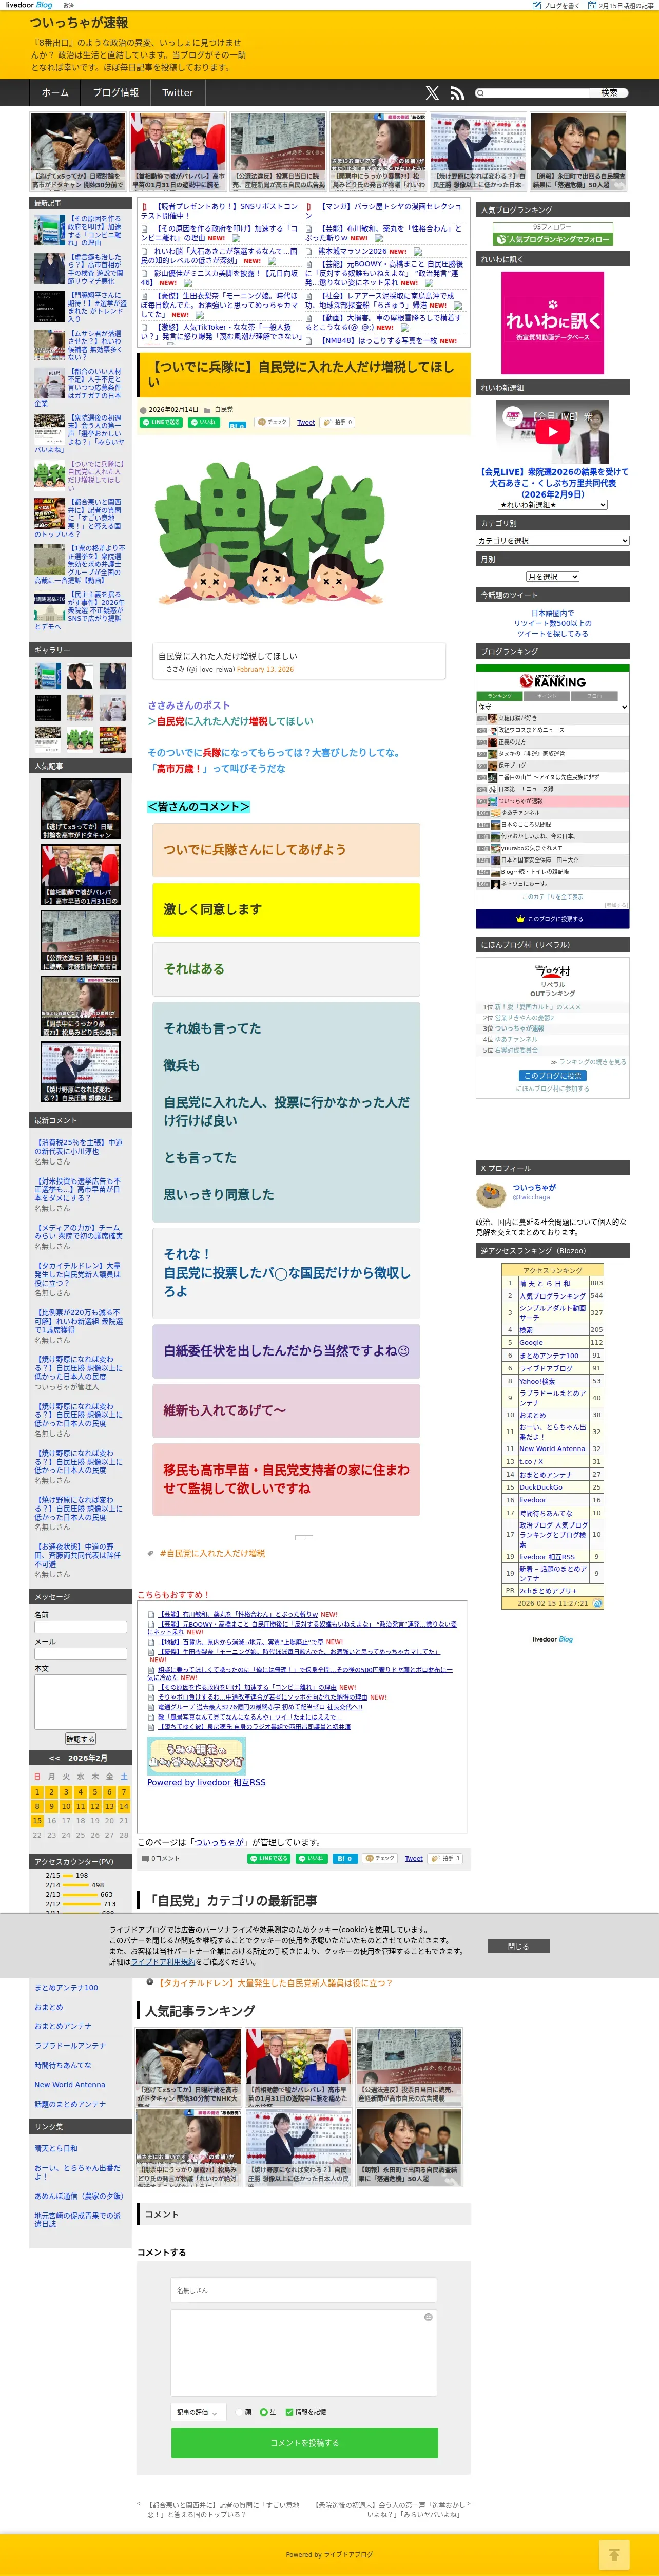The width and height of the screenshot is (659, 2576).
Task: Click the top Facebook 'いいね' button
Action: coord(204,422)
